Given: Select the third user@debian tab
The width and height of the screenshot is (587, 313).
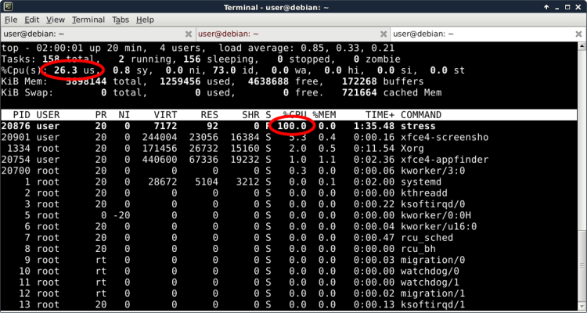Looking at the screenshot, I should (x=488, y=34).
